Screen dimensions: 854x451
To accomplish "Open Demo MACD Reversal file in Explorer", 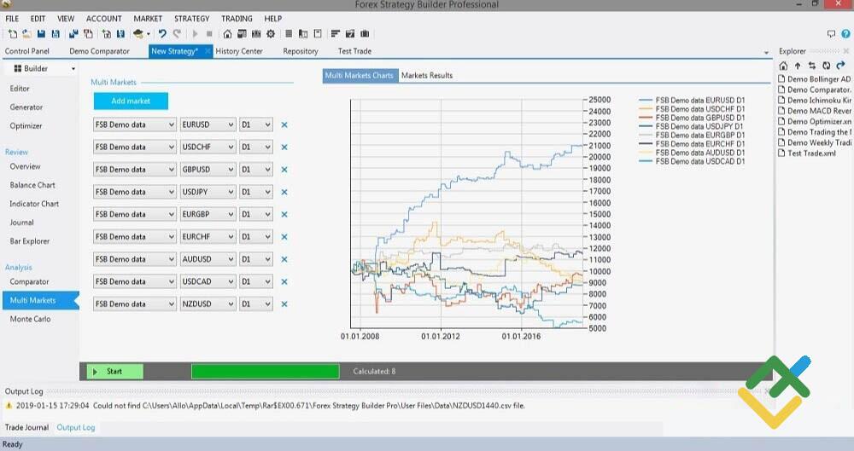I will (815, 111).
